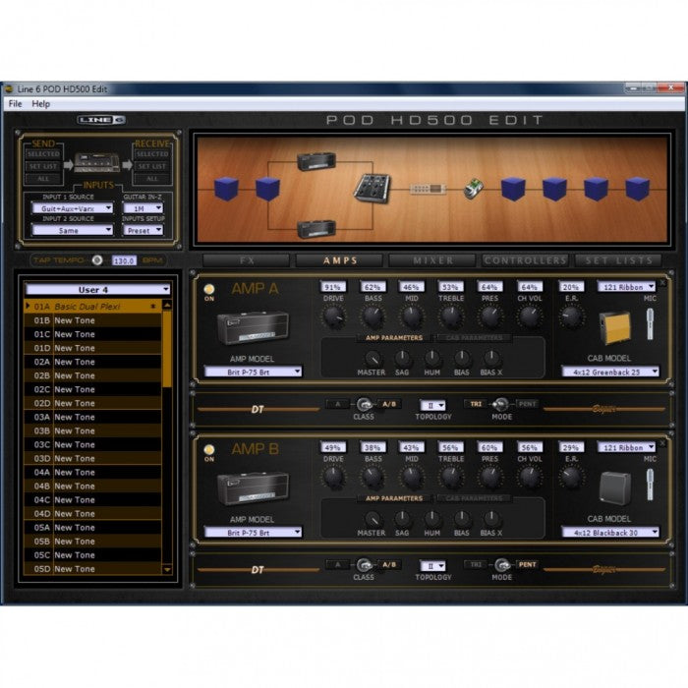Flip the Amp B DT Class switch
The height and width of the screenshot is (688, 688).
coord(364,565)
